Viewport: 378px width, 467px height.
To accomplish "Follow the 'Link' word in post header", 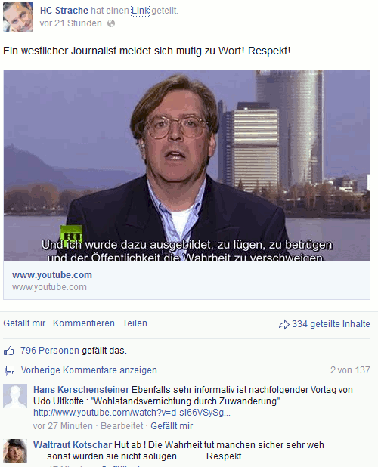I will [141, 11].
